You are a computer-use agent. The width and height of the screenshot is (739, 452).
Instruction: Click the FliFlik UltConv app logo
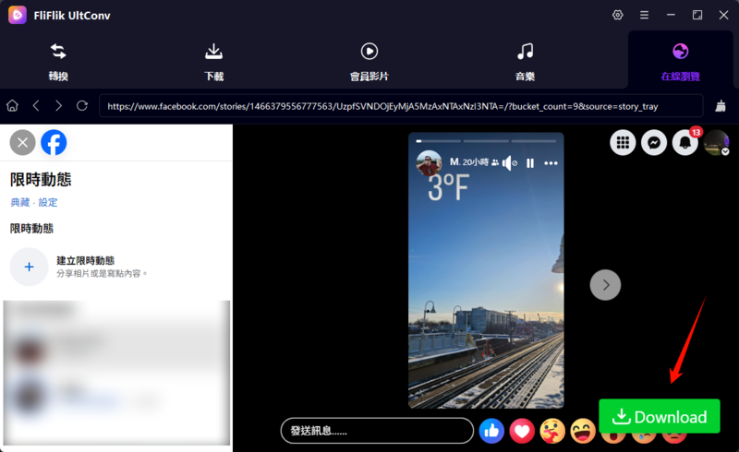(18, 15)
